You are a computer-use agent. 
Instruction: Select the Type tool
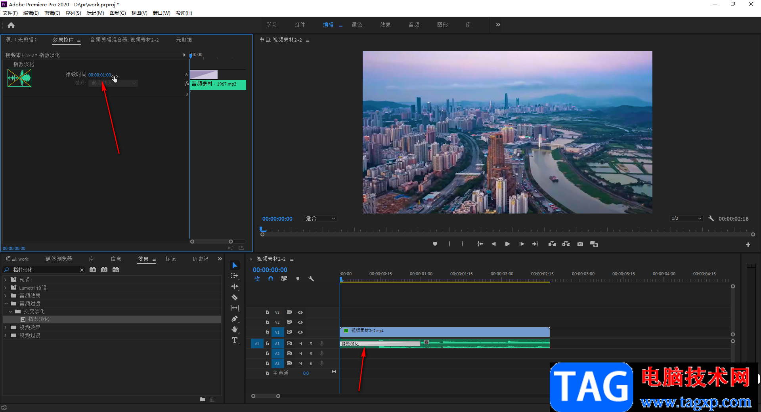coord(235,340)
